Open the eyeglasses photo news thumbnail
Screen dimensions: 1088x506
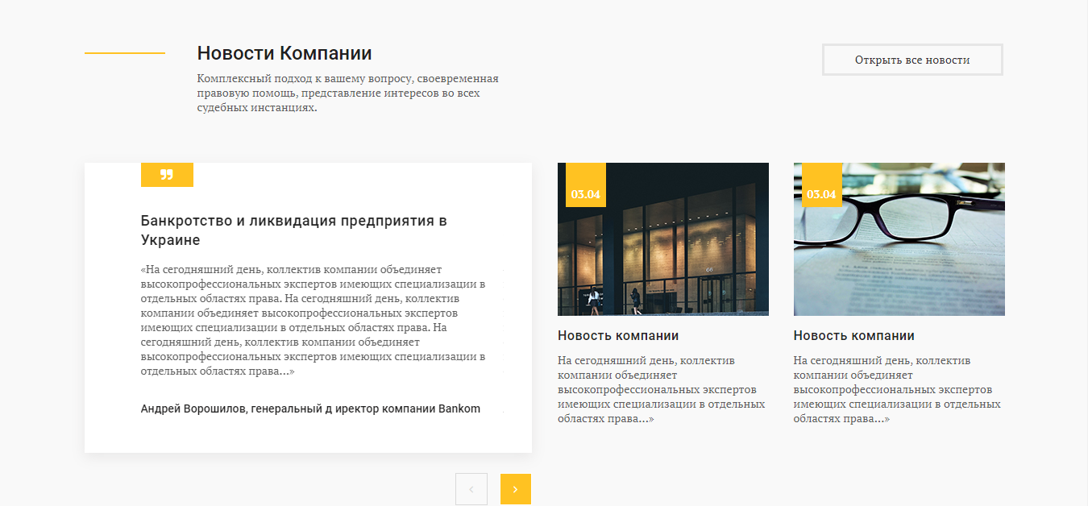899,239
